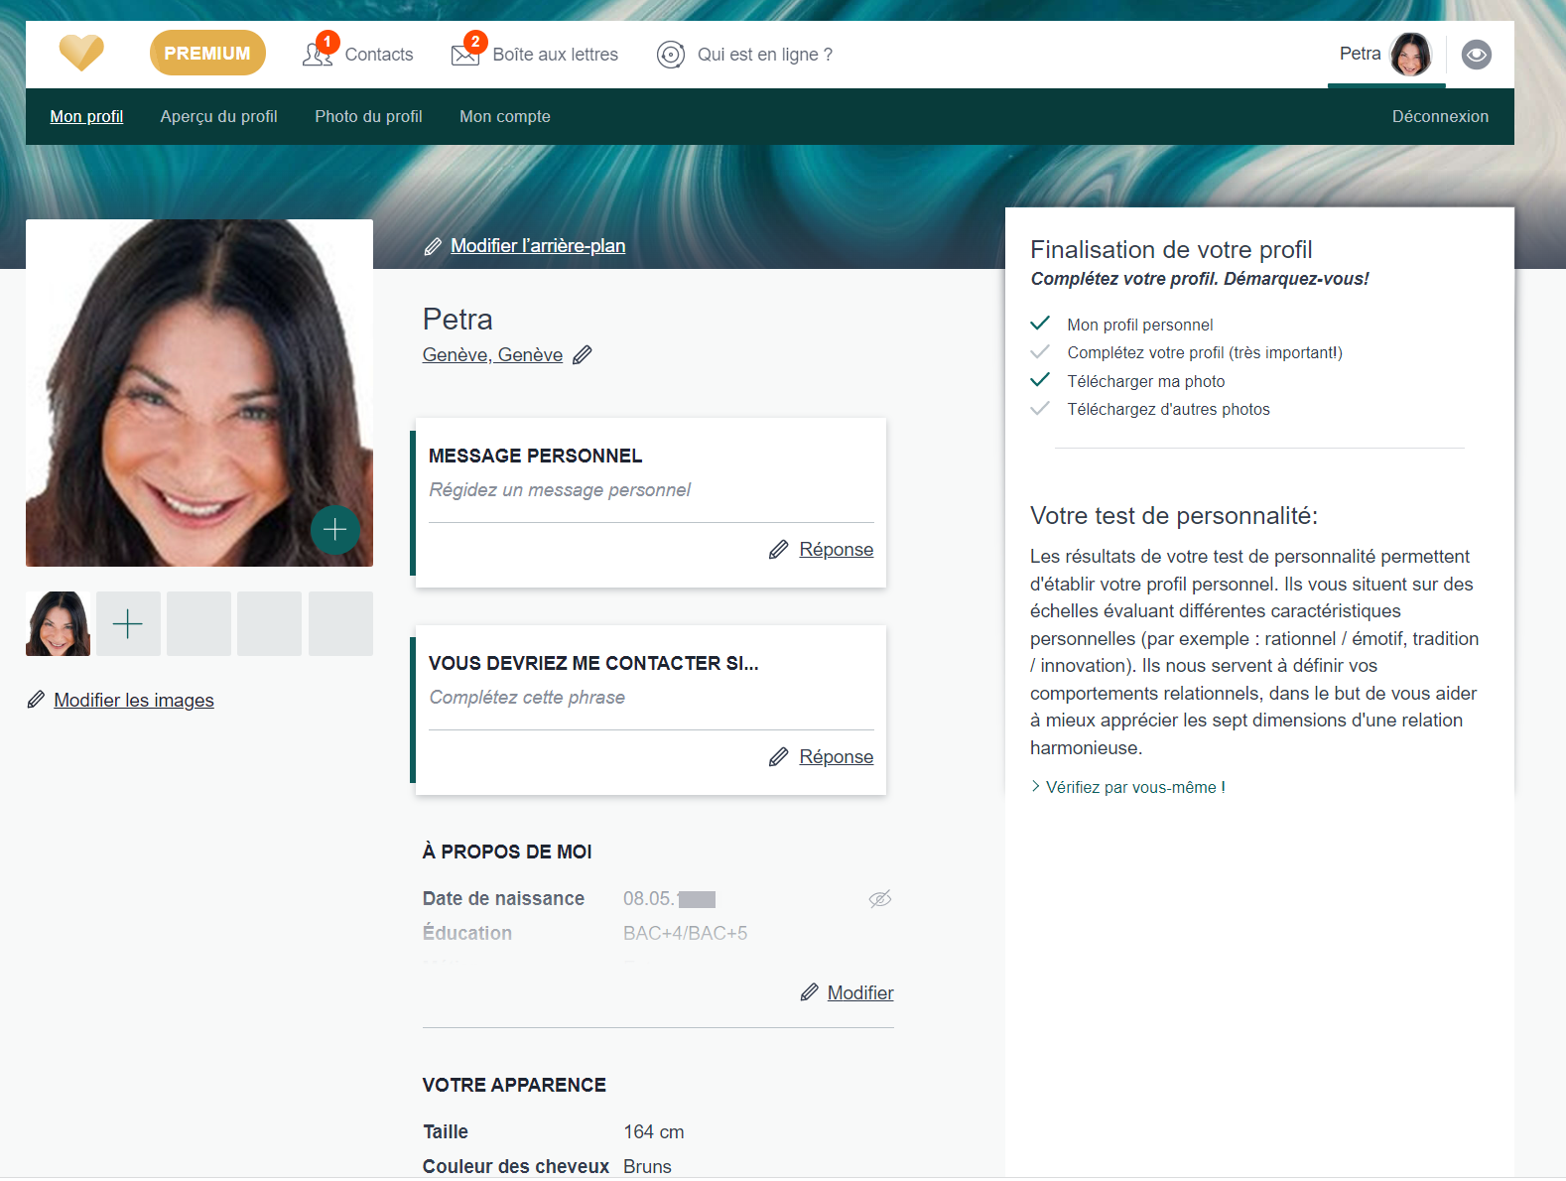Open the Mon compte tab

pos(504,117)
